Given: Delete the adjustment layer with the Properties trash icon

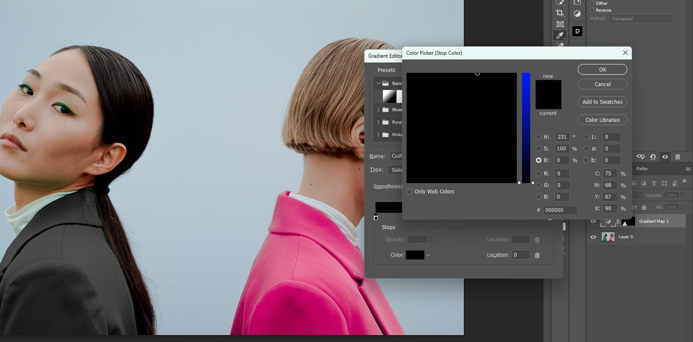Looking at the screenshot, I should (678, 157).
